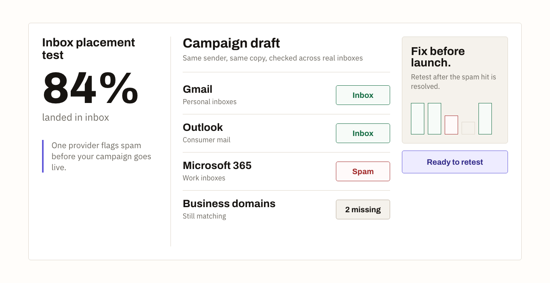Screen dimensions: 550x283
Task: Open the Microsoft 365 Spam badge
Action: tap(363, 171)
